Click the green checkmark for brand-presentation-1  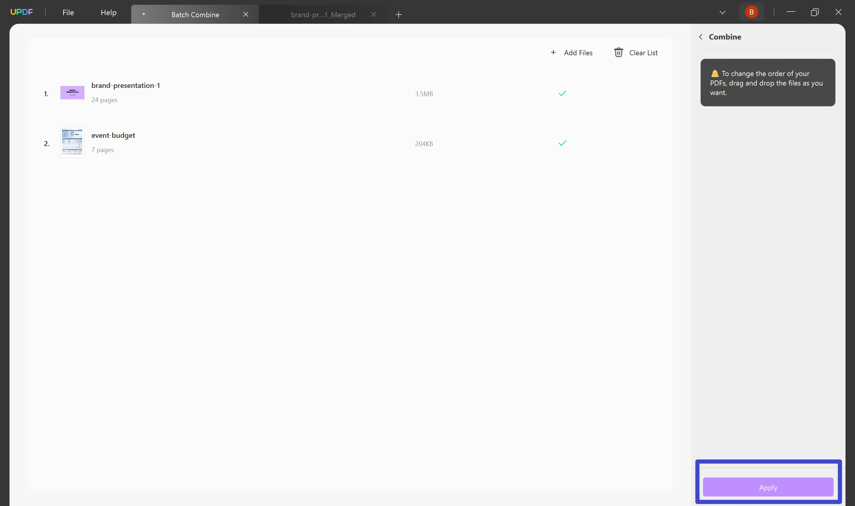pos(562,94)
